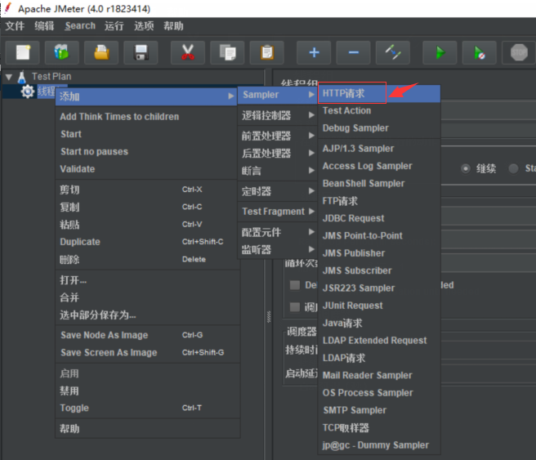Click the Copy toolbar icon
This screenshot has width=536, height=460.
click(227, 52)
